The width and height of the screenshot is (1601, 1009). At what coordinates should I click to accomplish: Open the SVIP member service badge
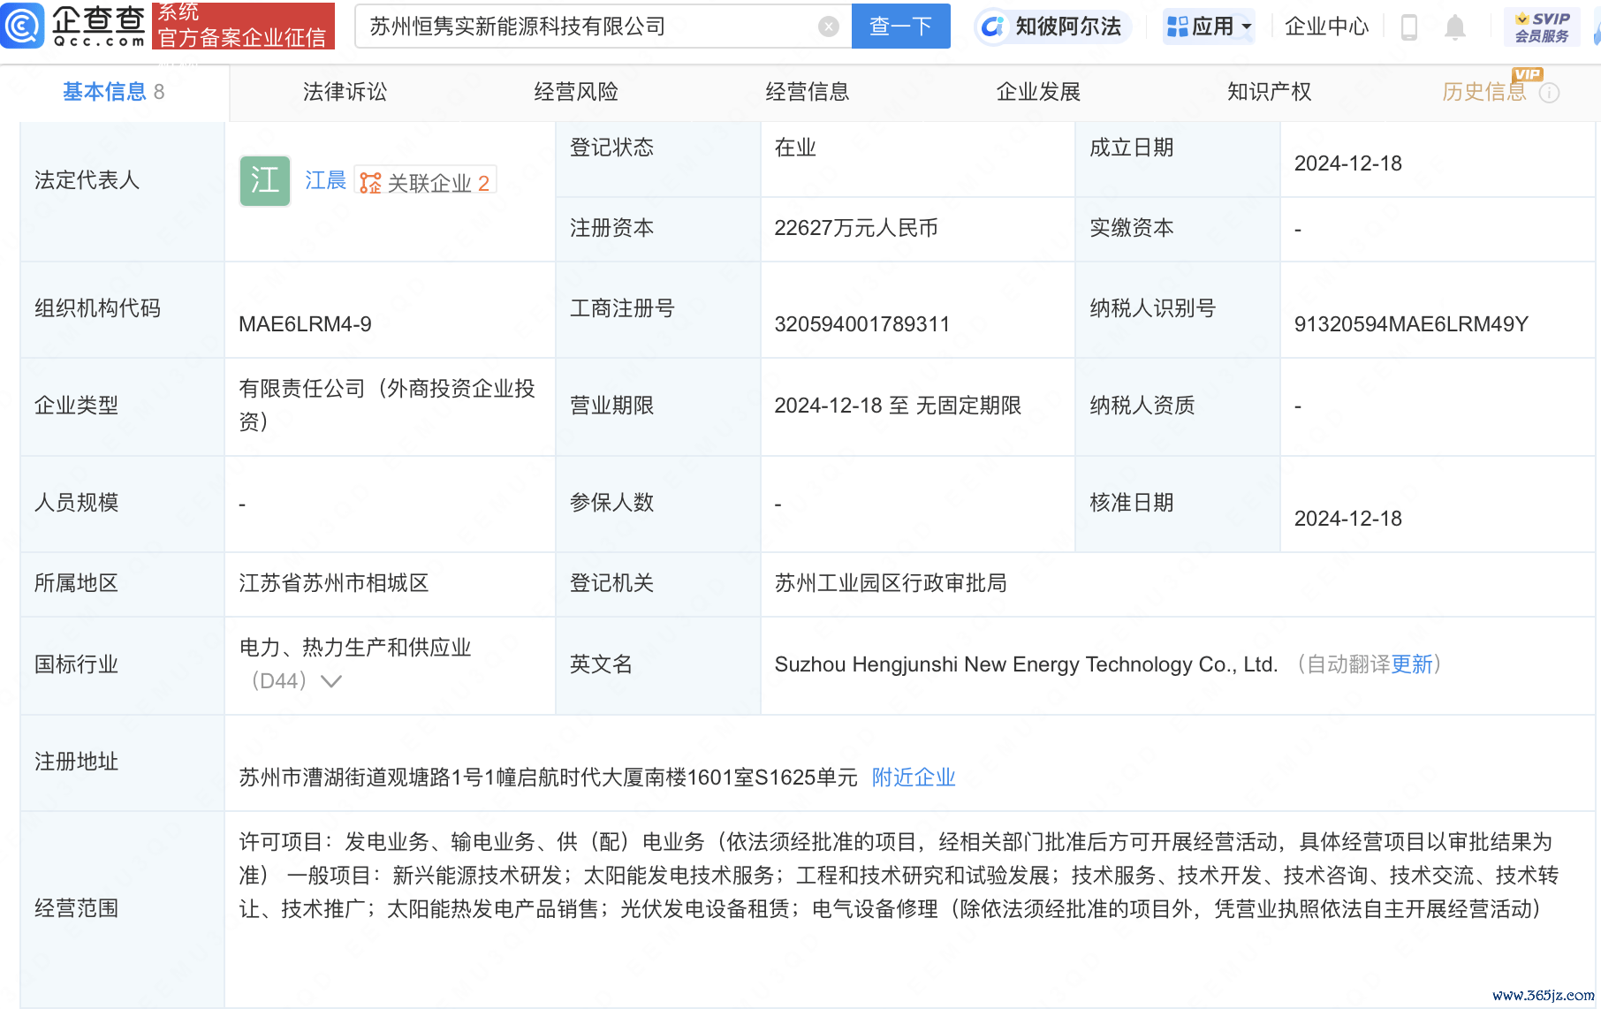[x=1542, y=27]
